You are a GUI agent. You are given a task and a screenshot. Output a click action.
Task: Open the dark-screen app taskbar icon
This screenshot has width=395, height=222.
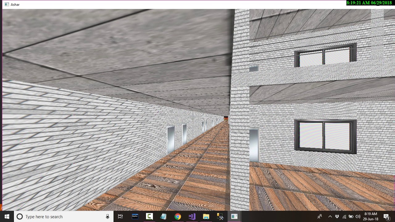[x=135, y=216]
